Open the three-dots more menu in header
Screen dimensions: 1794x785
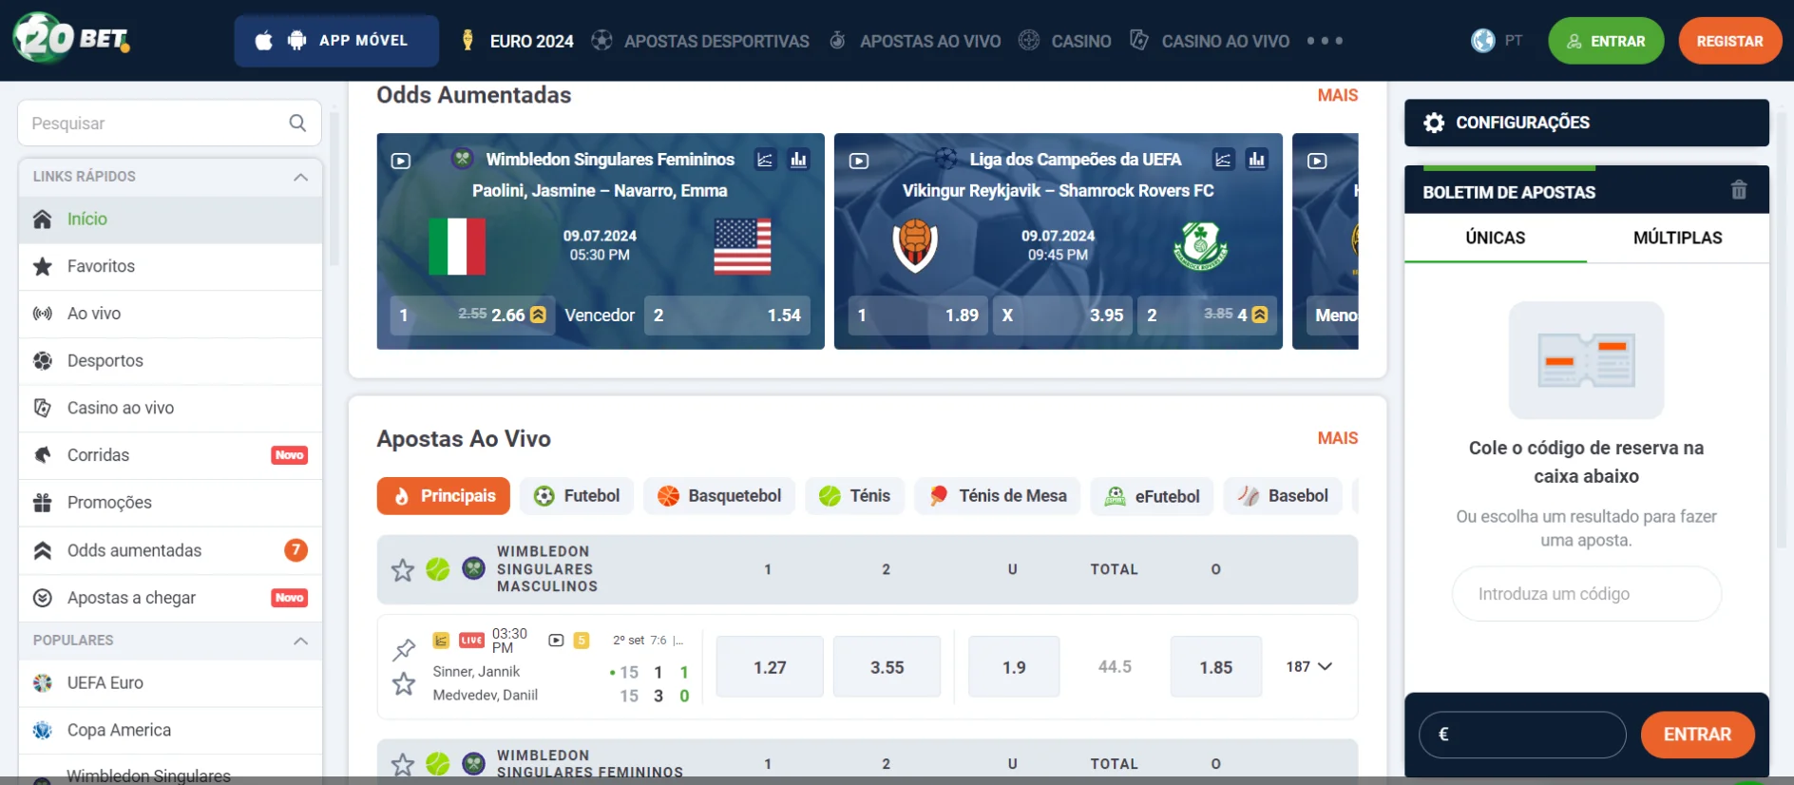click(1325, 41)
